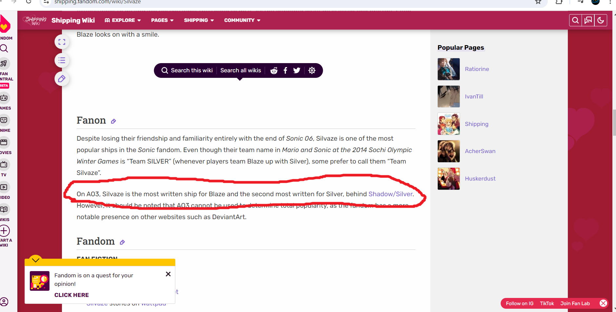Open the wiki search magnifier icon
The height and width of the screenshot is (312, 616).
pos(575,20)
